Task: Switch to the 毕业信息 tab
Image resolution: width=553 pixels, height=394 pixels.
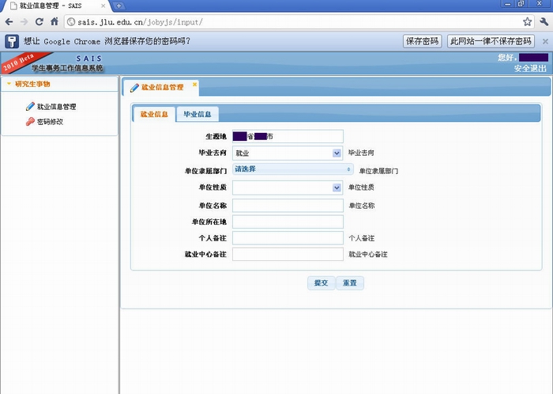Action: 197,115
